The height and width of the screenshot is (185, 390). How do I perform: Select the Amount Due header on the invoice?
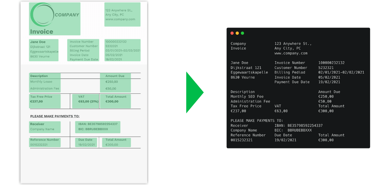pyautogui.click(x=115, y=76)
